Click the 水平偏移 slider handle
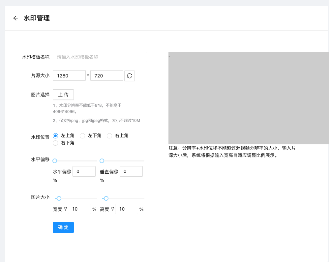The image size is (329, 262). [55, 161]
